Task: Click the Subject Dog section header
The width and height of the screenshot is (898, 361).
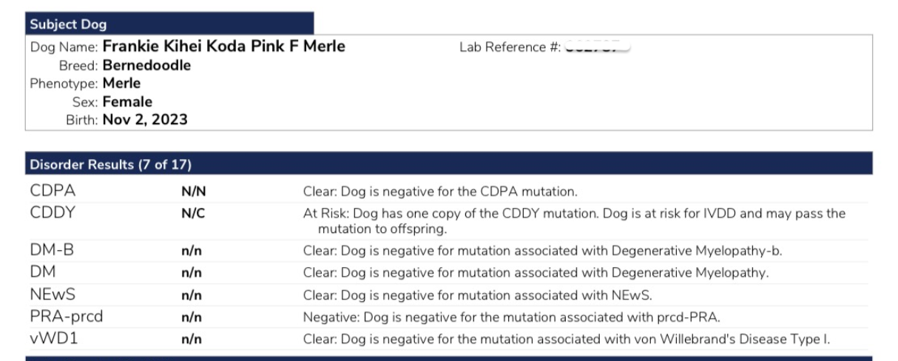Action: pyautogui.click(x=169, y=24)
